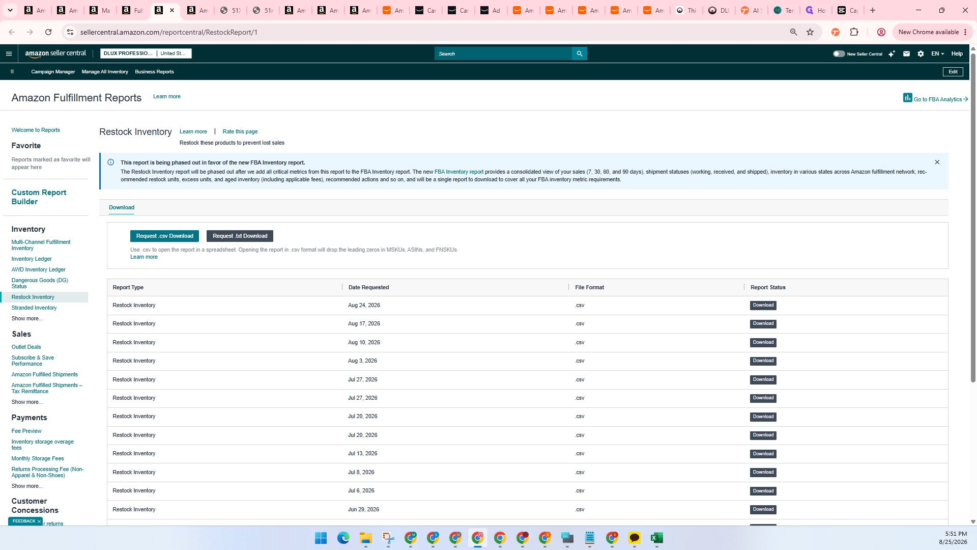
Task: Request a .txt download
Action: pos(240,236)
